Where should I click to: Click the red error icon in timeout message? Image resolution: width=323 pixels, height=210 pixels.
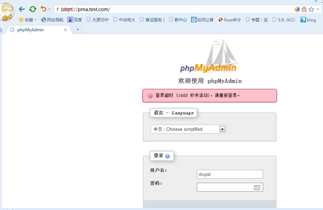pos(150,96)
